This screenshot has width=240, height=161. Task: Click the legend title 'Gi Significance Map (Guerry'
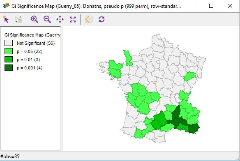point(32,35)
